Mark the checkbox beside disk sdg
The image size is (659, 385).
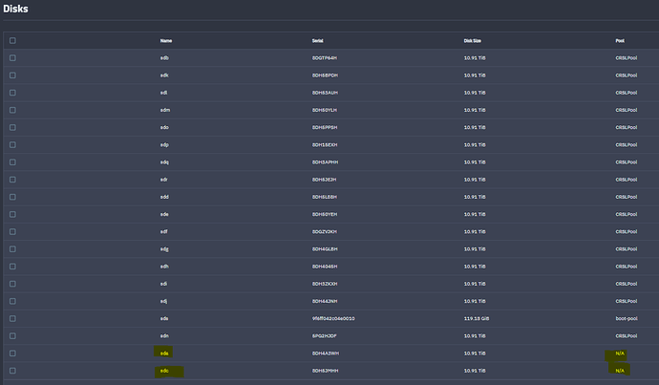[x=12, y=249]
